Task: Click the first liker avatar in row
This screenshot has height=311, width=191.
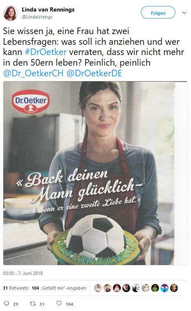Action: (98, 288)
